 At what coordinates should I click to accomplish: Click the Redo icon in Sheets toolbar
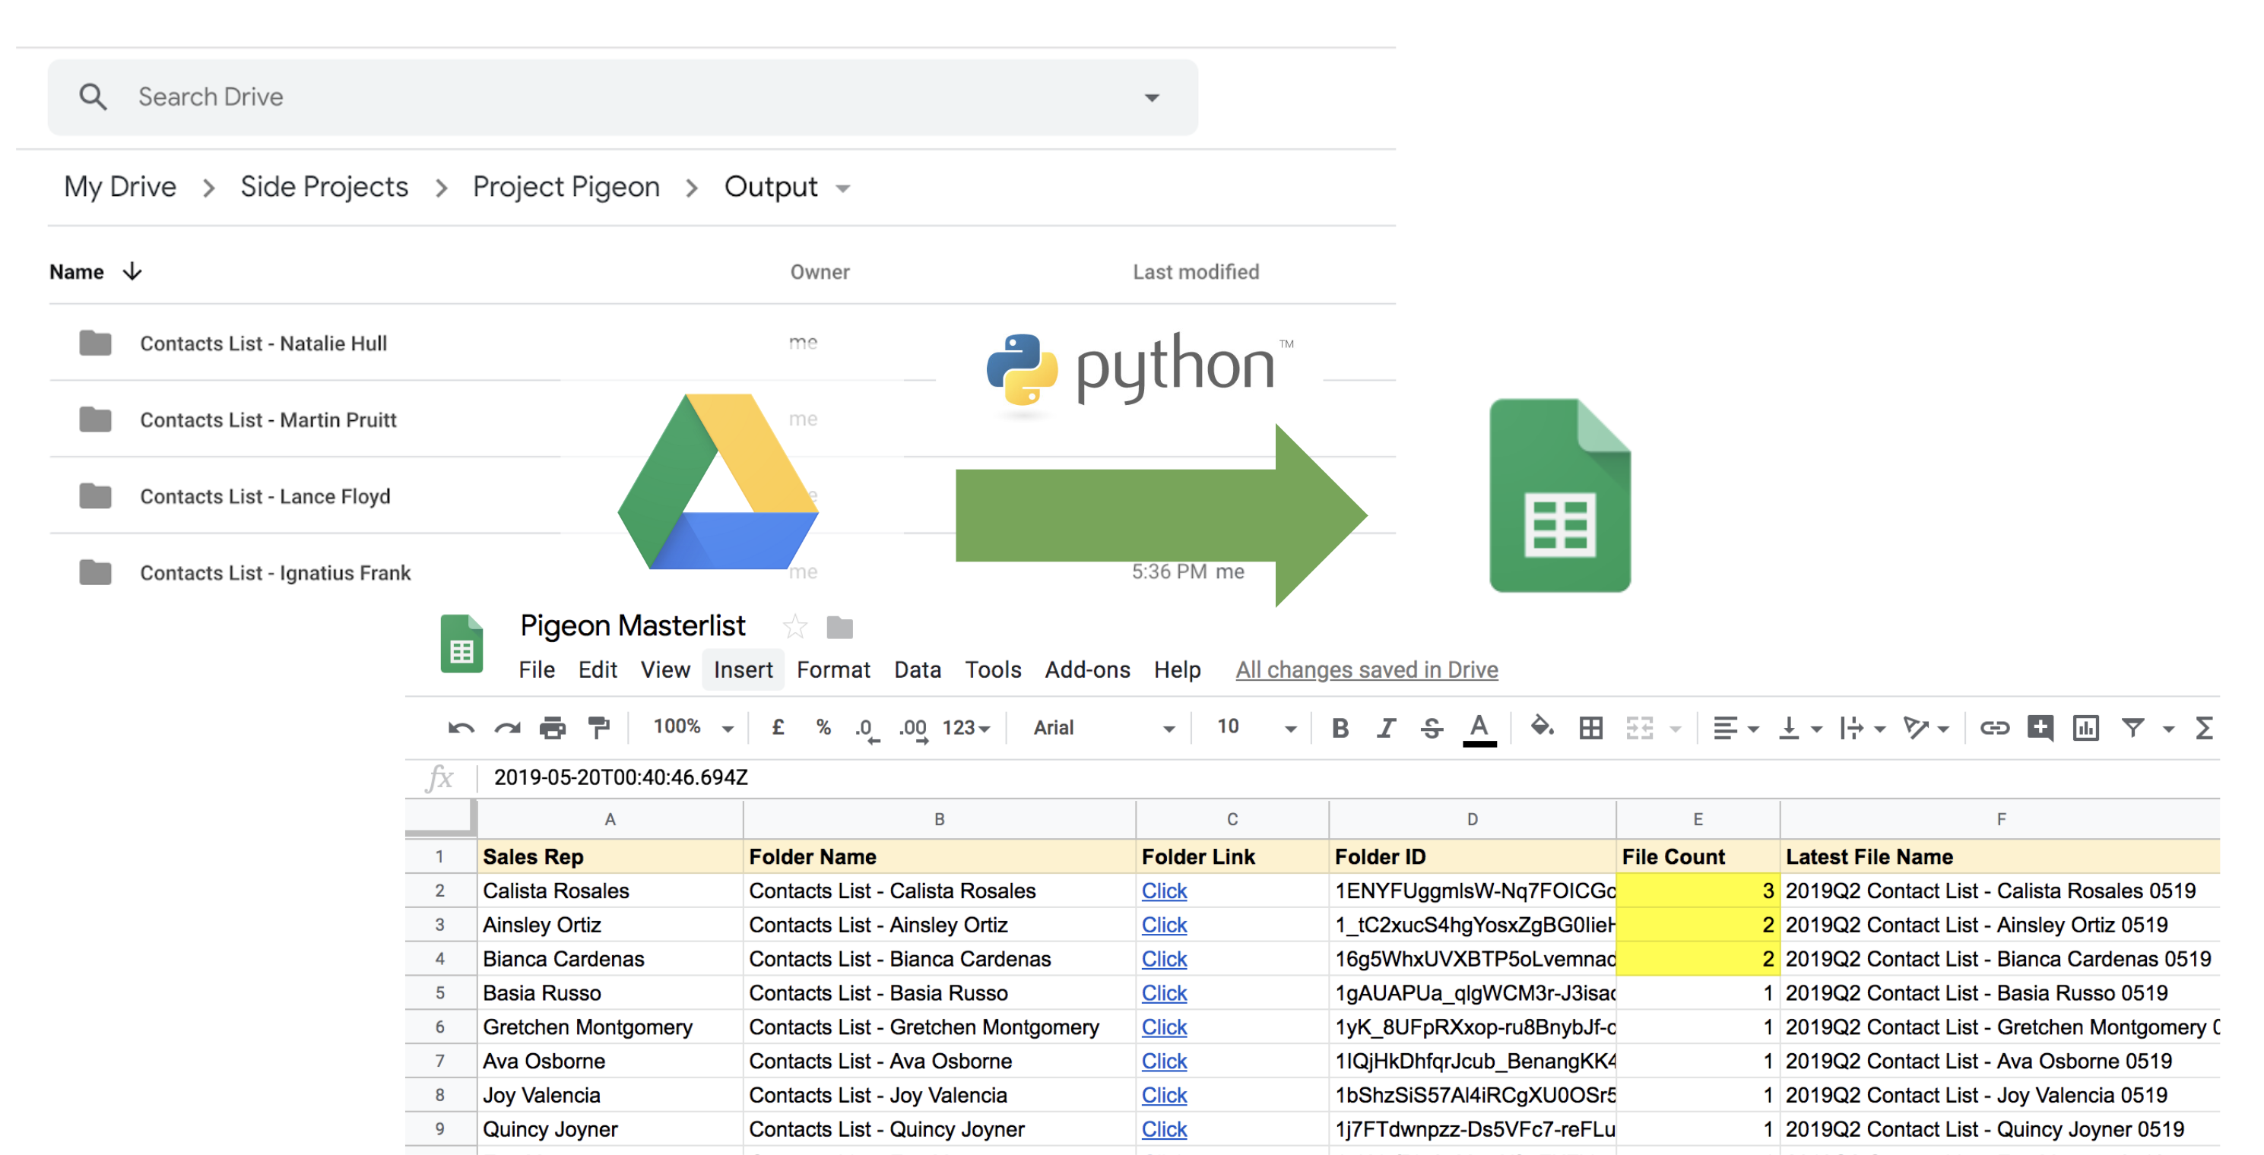click(x=507, y=727)
